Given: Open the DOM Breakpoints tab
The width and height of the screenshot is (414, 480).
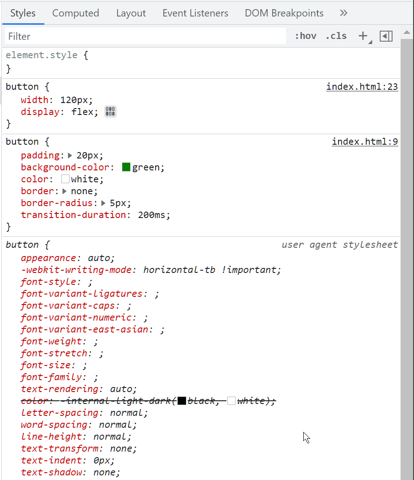Looking at the screenshot, I should [x=284, y=13].
